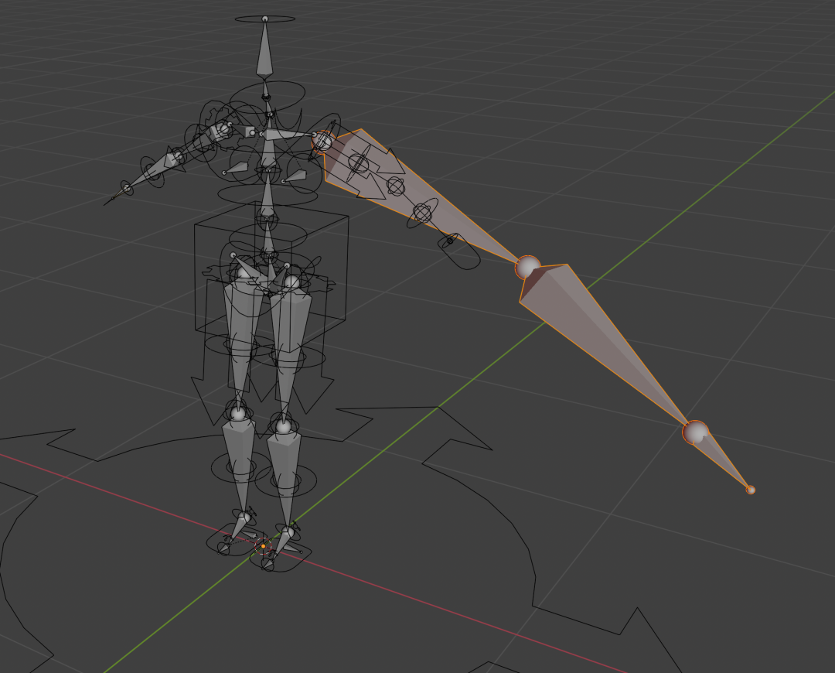Screen dimensions: 835x673
Task: Select the tall head bone above the neck
Action: pos(264,50)
